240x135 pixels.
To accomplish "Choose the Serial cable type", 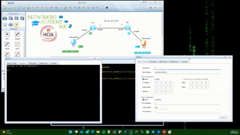I will click(x=7, y=44).
